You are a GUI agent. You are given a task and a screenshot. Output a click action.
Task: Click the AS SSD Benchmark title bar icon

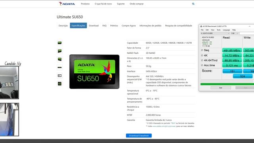pos(201,26)
